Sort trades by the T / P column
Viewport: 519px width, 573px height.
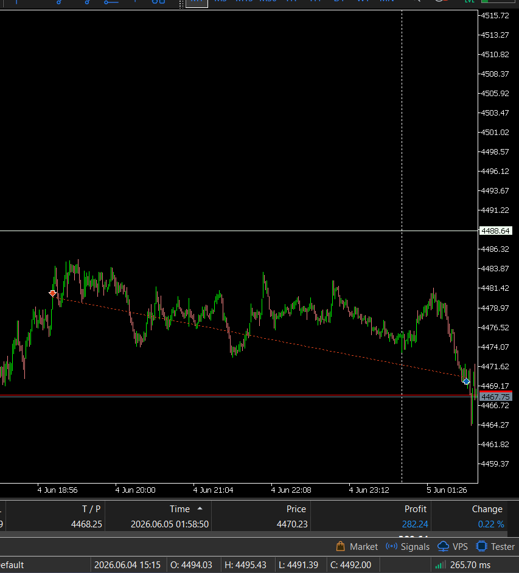[91, 509]
